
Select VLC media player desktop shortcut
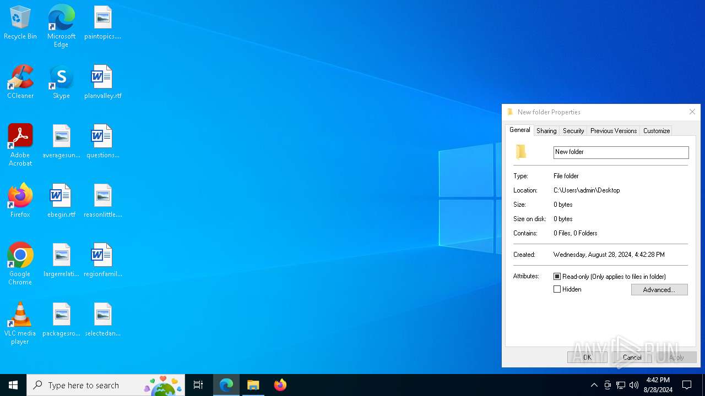click(20, 323)
